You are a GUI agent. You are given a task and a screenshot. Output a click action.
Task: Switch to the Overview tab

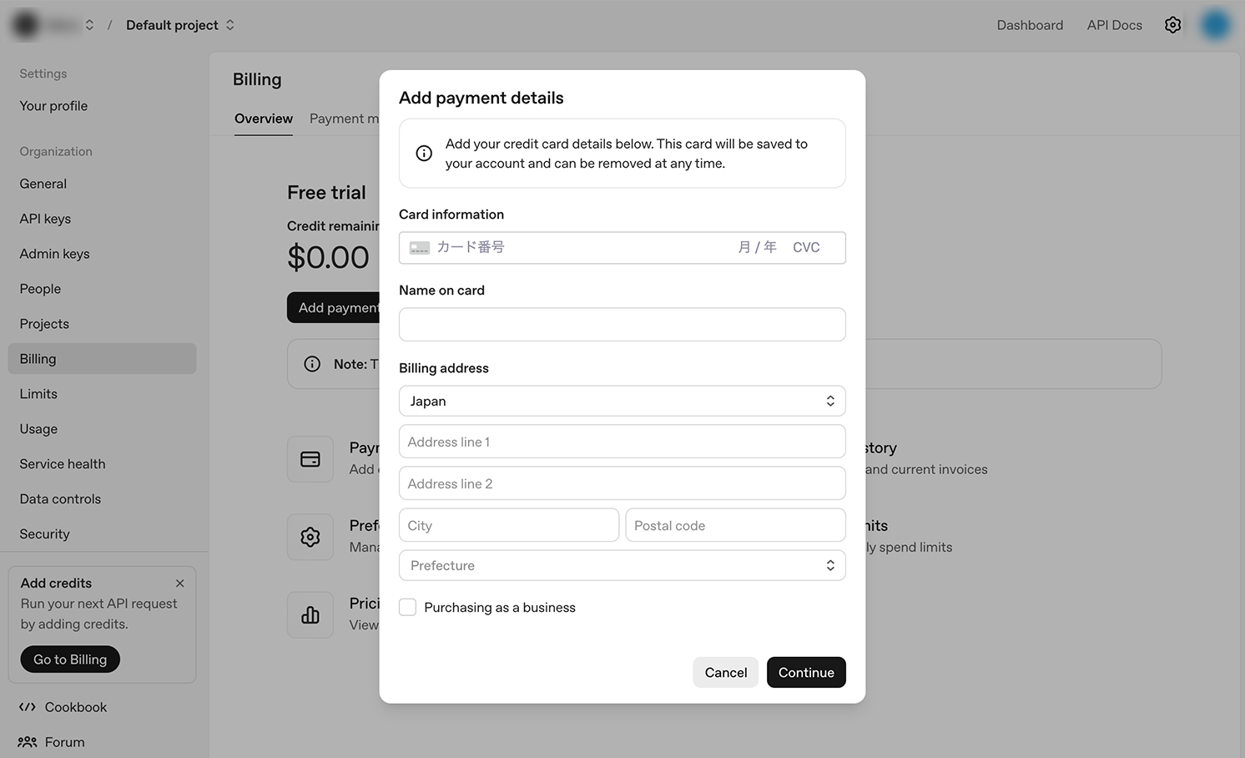pos(264,119)
